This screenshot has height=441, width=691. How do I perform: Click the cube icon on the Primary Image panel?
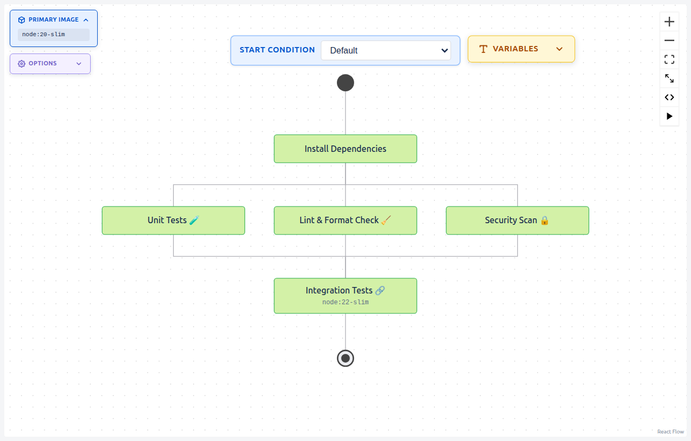click(21, 19)
